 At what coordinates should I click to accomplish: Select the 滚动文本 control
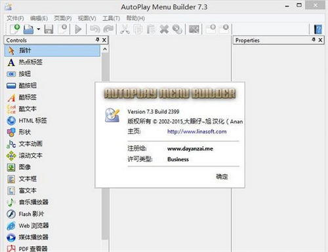(52, 156)
